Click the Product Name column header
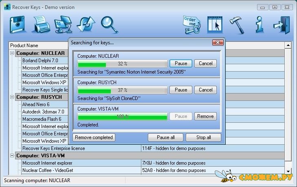This screenshot has width=297, height=187. (39, 46)
